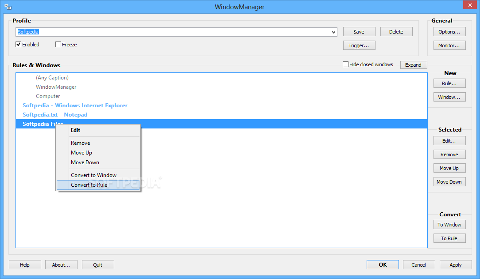Check the Freeze checkbox
Viewport: 480px width, 279px height.
pyautogui.click(x=58, y=45)
